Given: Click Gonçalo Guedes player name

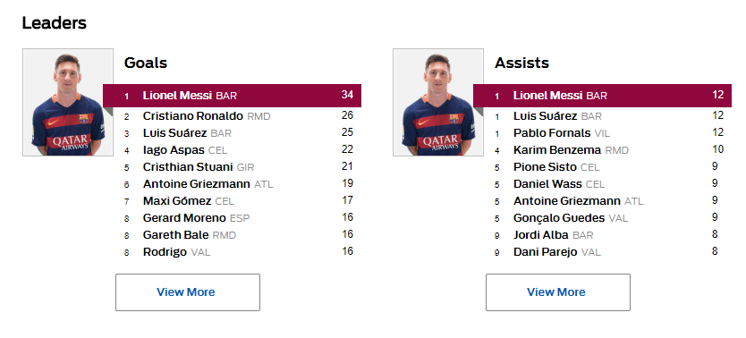Looking at the screenshot, I should [x=559, y=218].
